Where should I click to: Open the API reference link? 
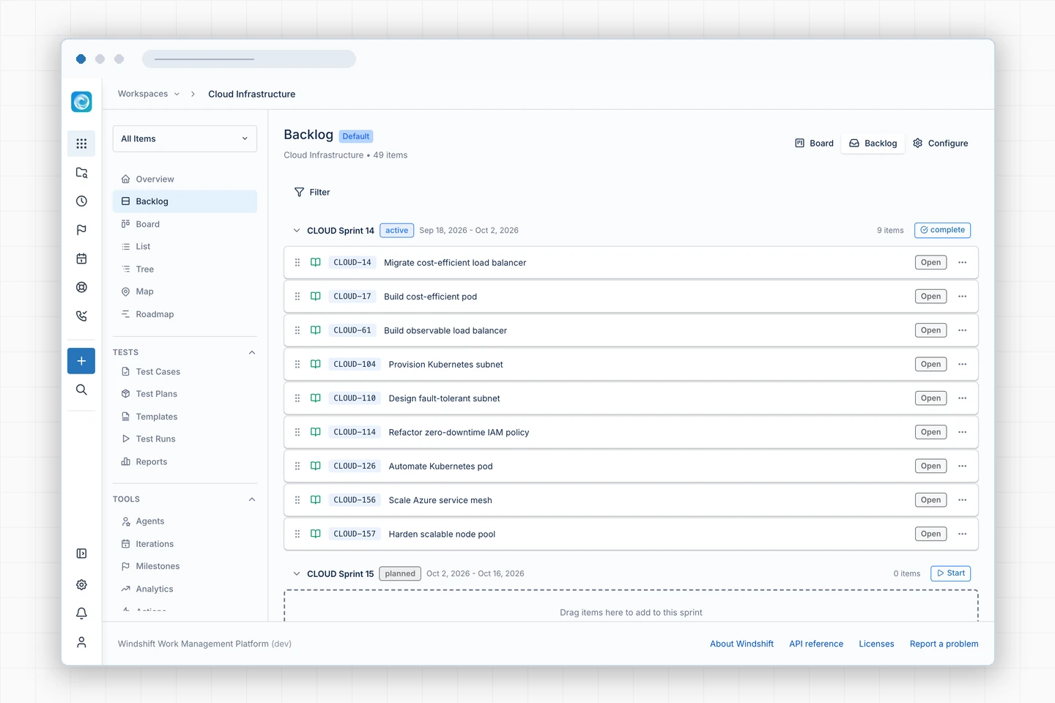(x=816, y=644)
